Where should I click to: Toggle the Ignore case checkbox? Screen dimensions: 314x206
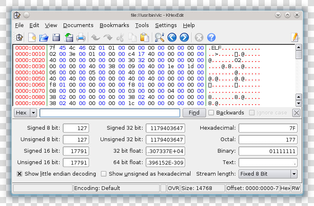click(x=252, y=113)
